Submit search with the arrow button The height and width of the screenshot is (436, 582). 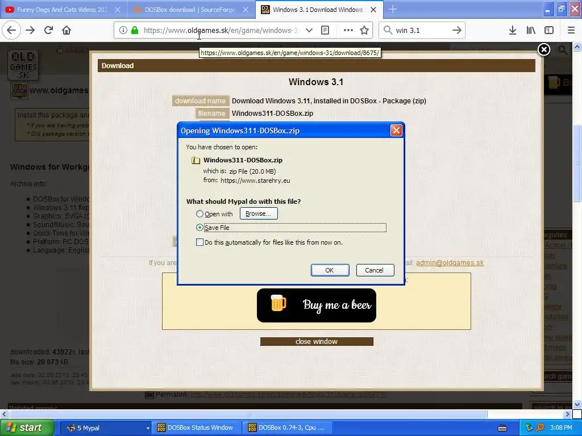click(456, 30)
